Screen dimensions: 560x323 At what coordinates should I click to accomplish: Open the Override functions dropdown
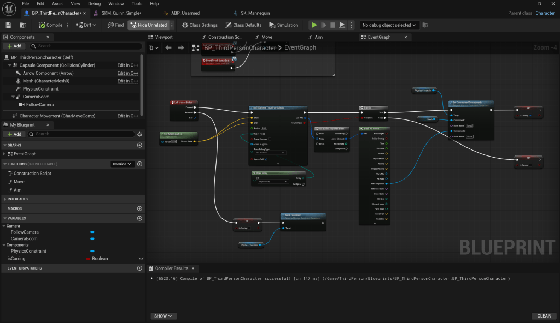coord(122,164)
